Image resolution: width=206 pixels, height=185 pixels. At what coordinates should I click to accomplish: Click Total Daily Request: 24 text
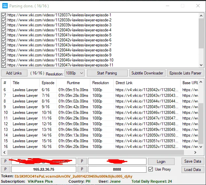pos(152,181)
